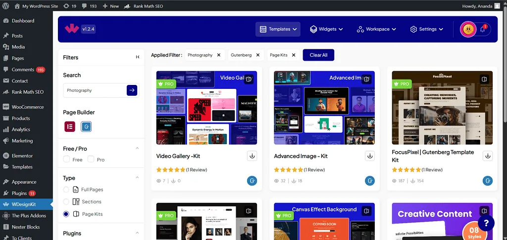Screen dimensions: 507x240
Task: Select the Elementor page builder icon
Action: click(69, 126)
